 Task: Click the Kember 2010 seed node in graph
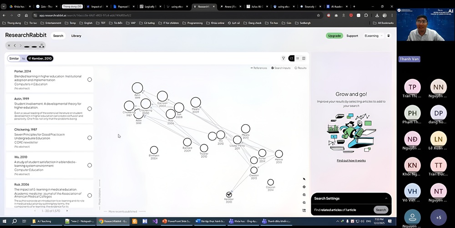(x=229, y=195)
